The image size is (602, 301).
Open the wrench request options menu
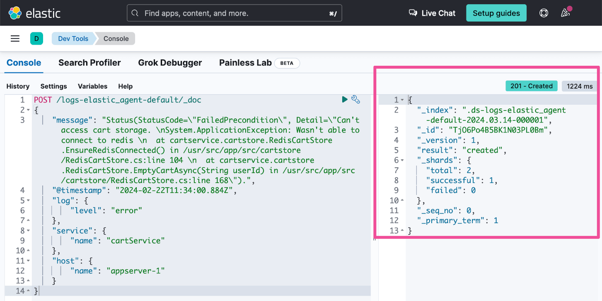355,99
